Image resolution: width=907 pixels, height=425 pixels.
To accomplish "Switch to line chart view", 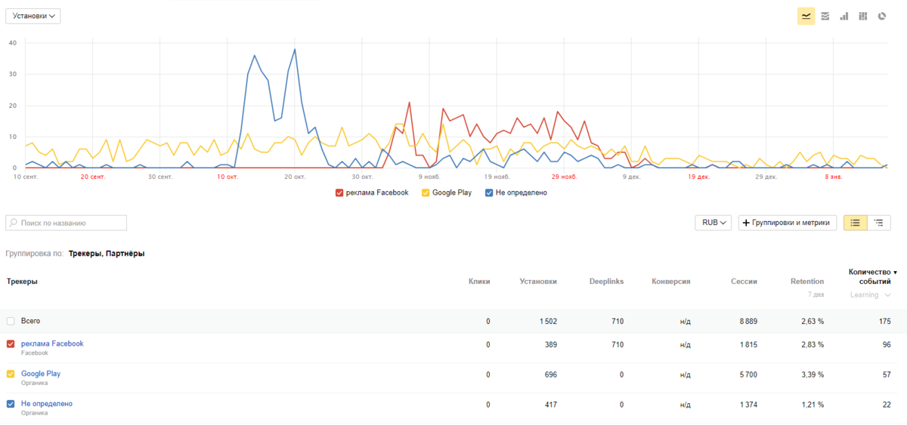I will click(806, 16).
